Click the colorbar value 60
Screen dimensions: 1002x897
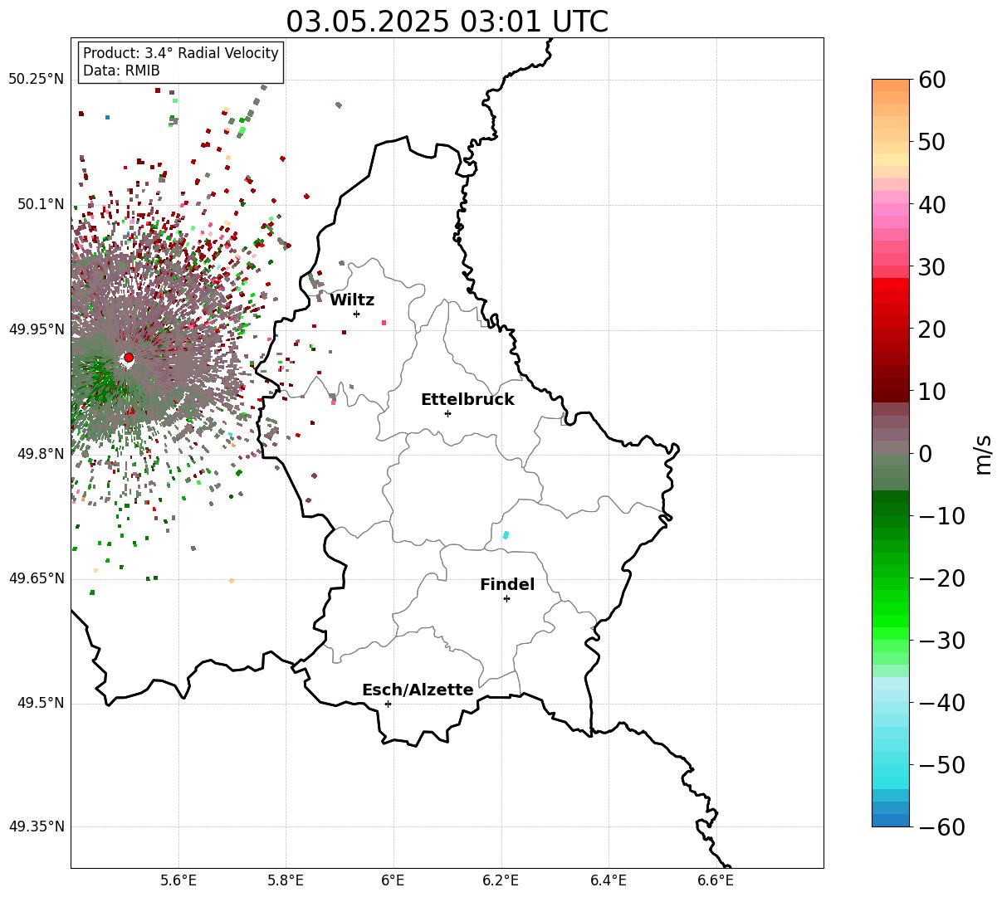tap(931, 80)
